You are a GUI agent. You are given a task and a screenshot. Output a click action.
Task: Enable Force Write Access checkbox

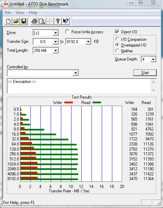(67, 32)
